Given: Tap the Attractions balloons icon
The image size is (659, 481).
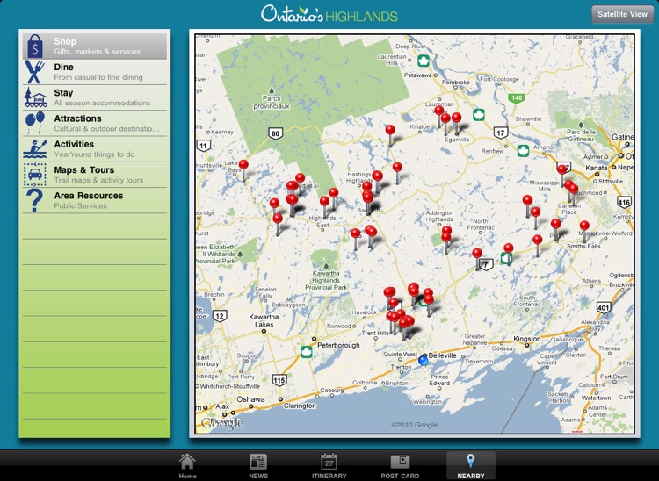Looking at the screenshot, I should tap(35, 123).
